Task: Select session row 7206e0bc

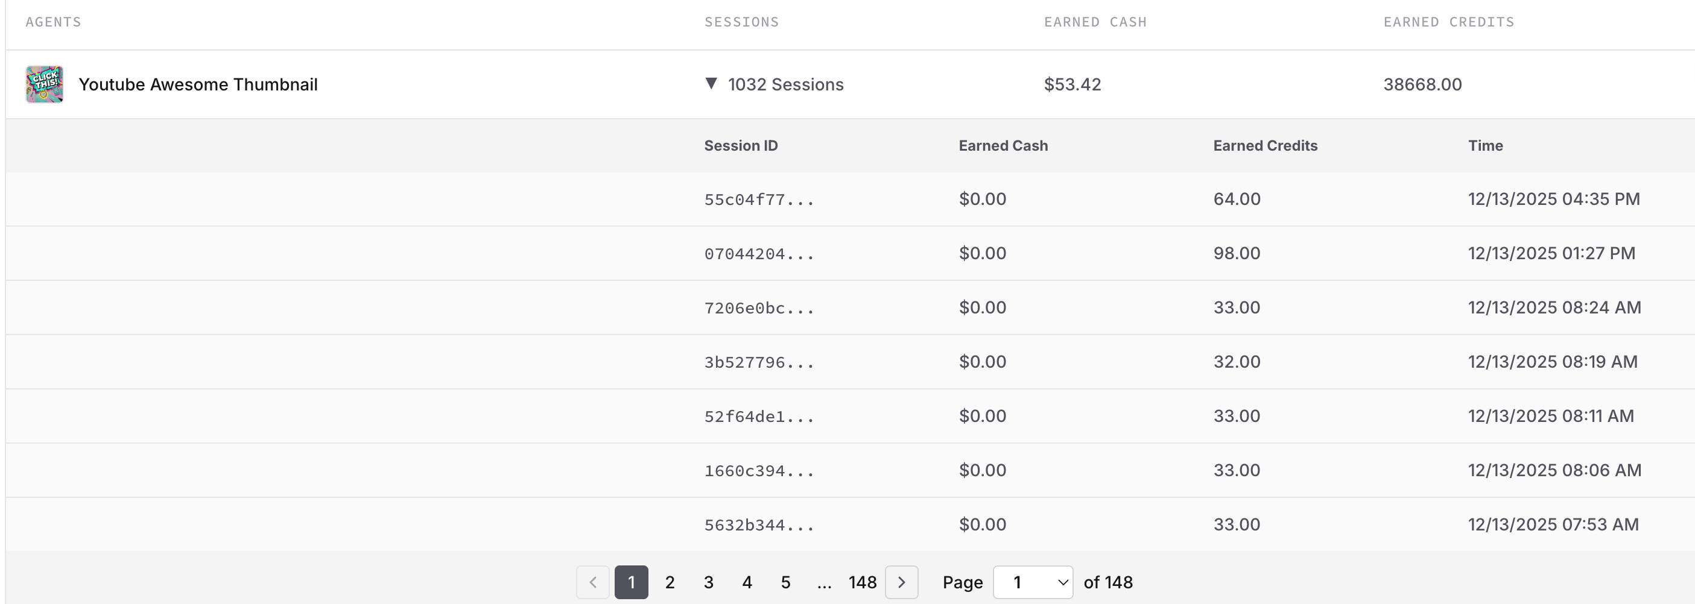Action: point(759,308)
